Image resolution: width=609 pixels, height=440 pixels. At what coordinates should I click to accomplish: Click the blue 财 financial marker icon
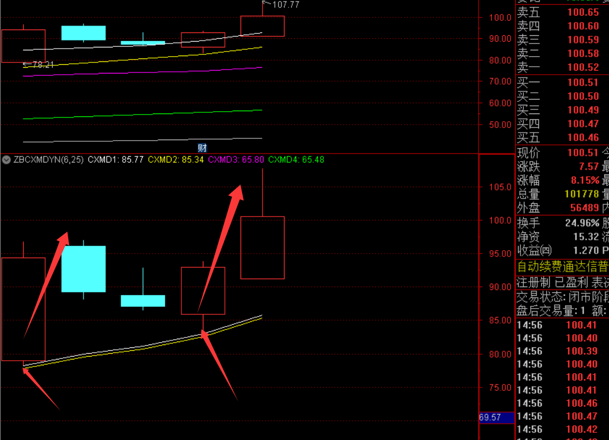coord(202,148)
